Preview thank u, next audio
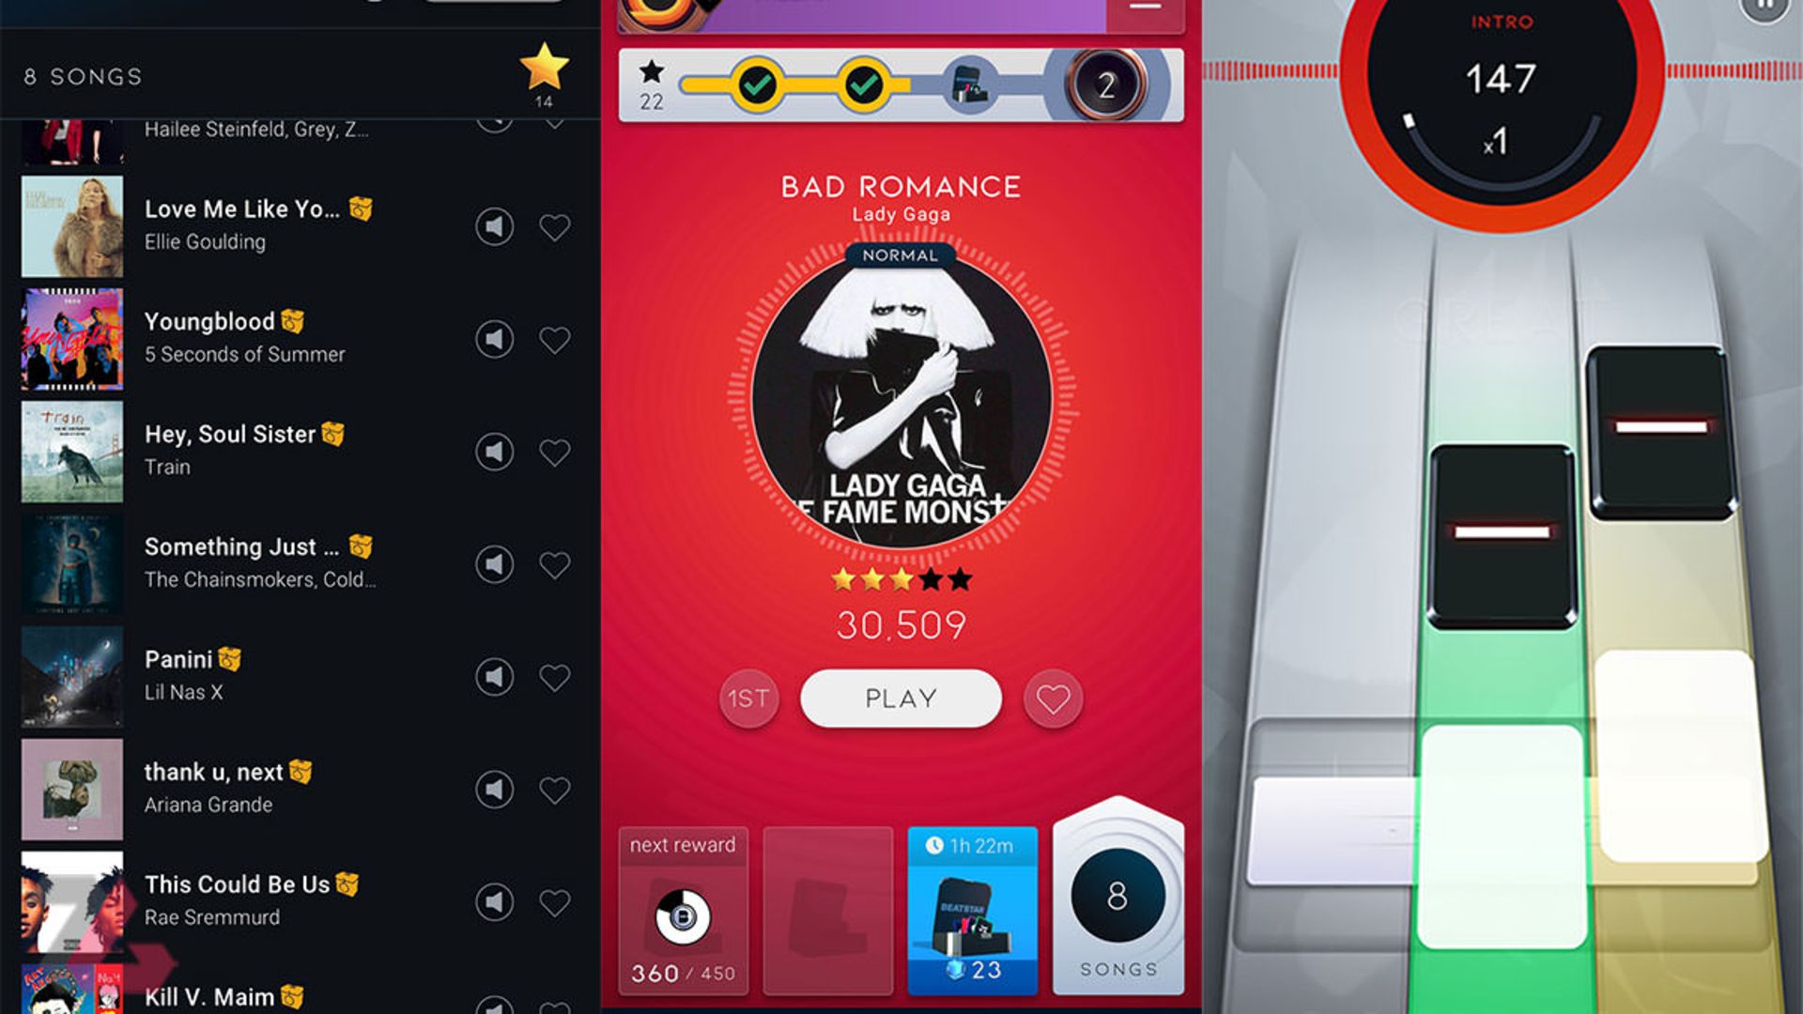This screenshot has height=1014, width=1803. pyautogui.click(x=494, y=790)
